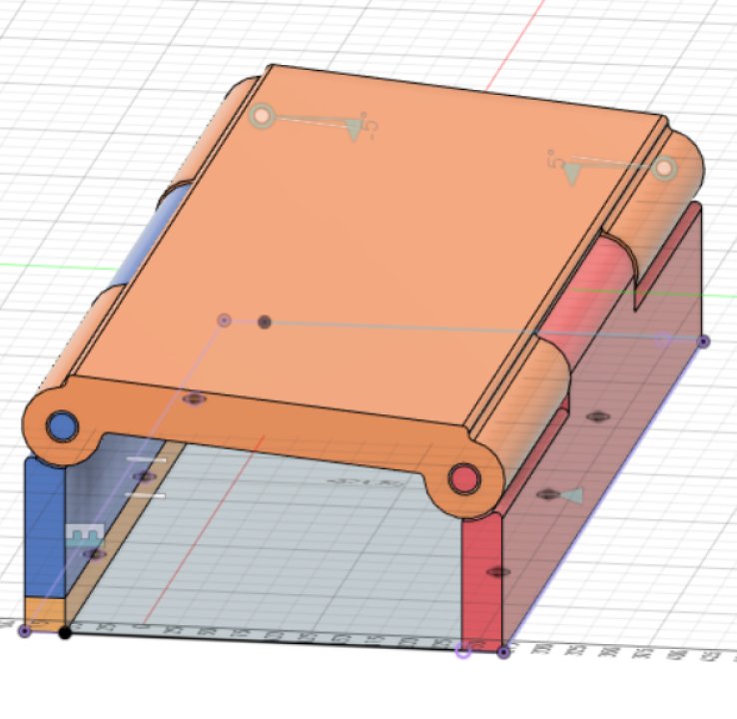Click the faint dimension label under the lid
This screenshot has width=737, height=719.
(350, 482)
